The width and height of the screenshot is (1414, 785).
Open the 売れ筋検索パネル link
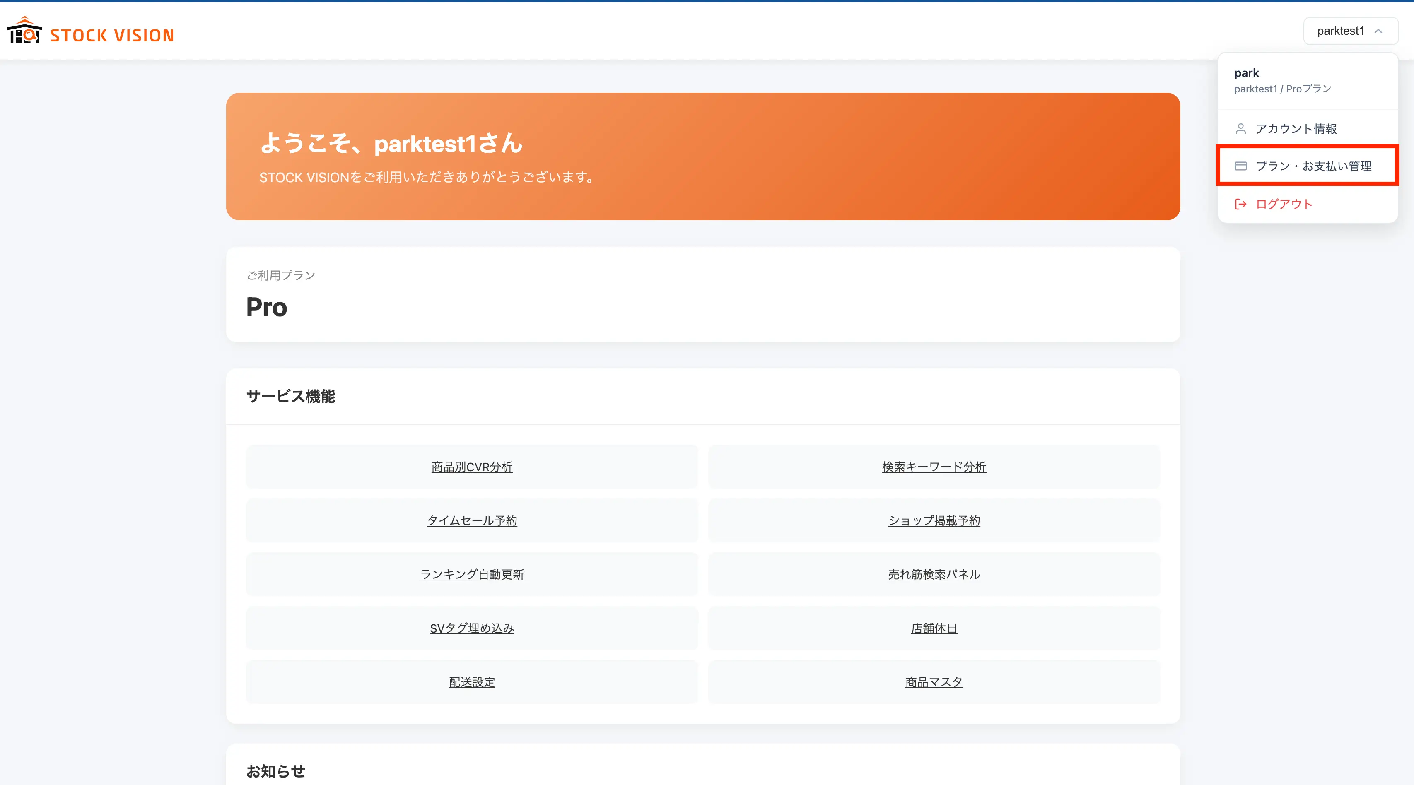(x=934, y=574)
